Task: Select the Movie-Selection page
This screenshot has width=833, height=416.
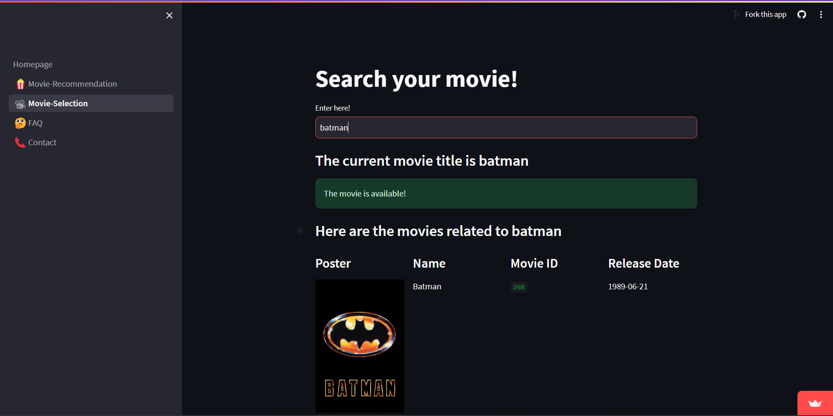Action: (91, 103)
